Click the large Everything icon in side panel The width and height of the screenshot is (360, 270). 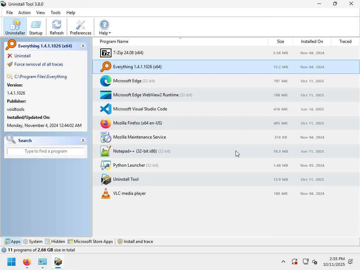pyautogui.click(x=11, y=45)
